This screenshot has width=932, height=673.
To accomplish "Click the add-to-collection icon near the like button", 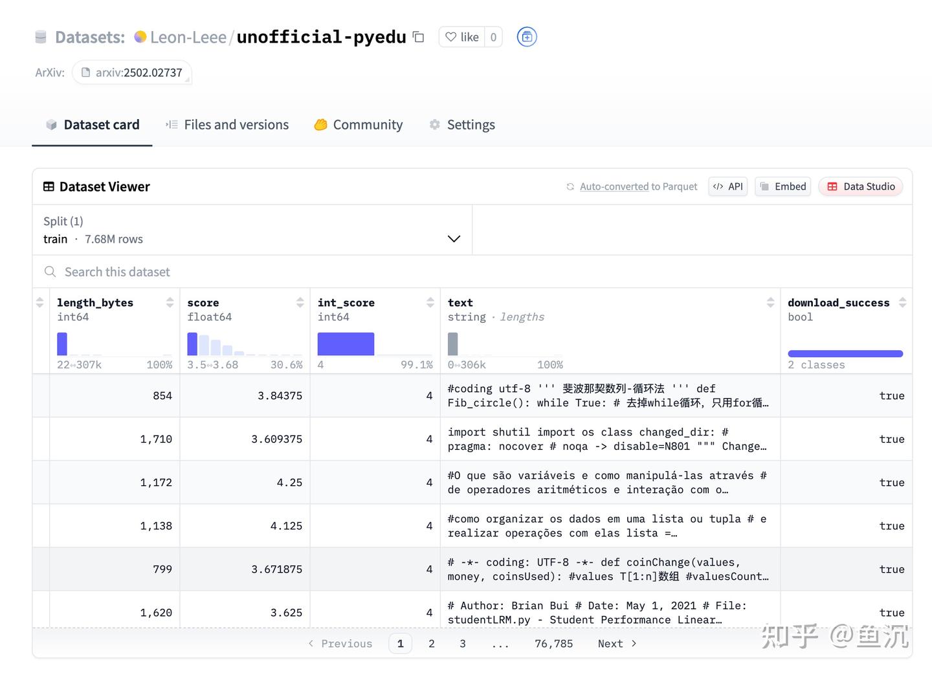I will [526, 37].
